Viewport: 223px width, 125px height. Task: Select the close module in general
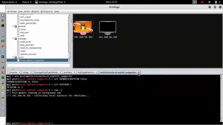[23, 29]
